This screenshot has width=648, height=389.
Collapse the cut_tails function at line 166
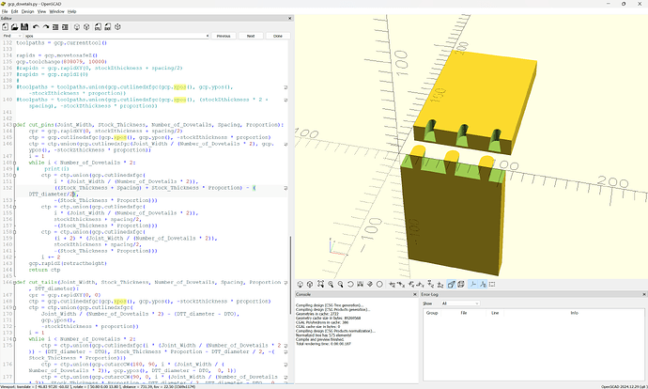[x=15, y=282]
